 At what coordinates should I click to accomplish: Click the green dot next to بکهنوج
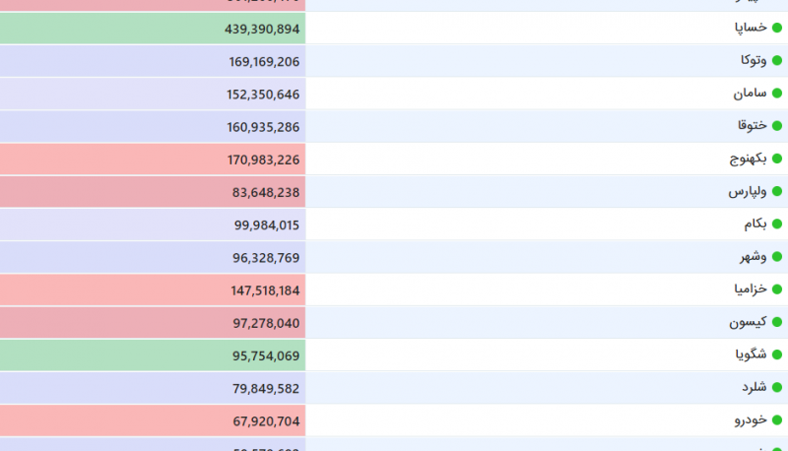click(777, 159)
